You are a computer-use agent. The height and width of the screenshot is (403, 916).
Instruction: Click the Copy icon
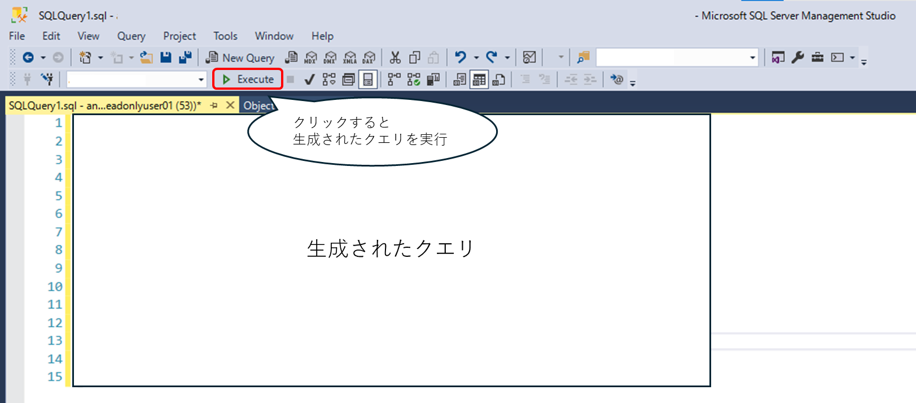(x=415, y=58)
